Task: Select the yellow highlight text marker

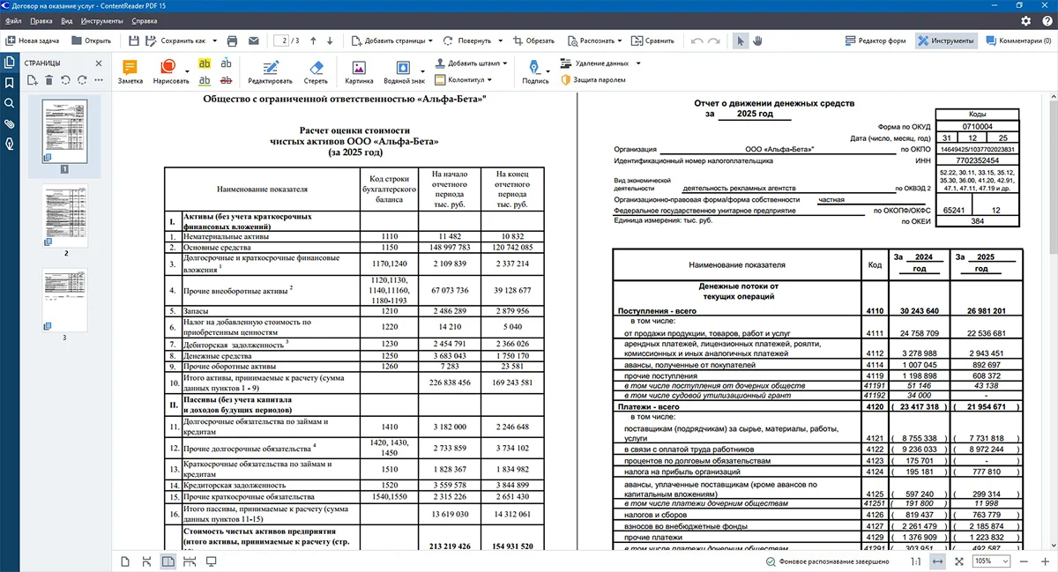Action: (x=205, y=63)
